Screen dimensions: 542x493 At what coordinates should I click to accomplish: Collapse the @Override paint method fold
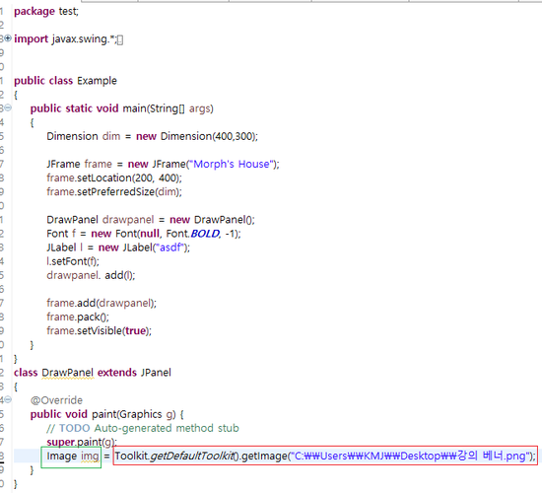click(8, 399)
